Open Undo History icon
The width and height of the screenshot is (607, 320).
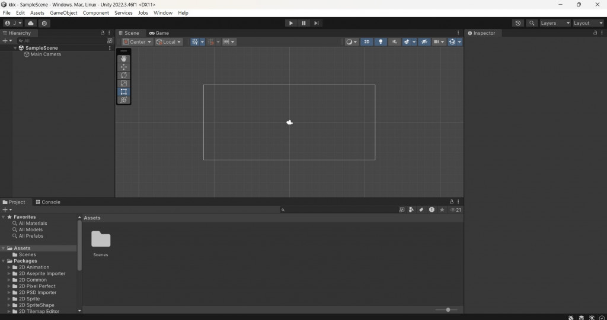click(518, 23)
